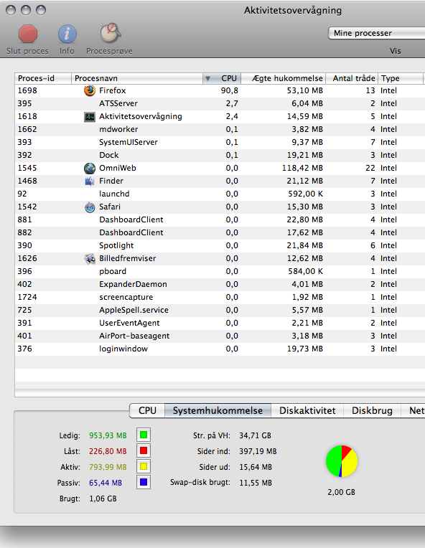Click Sider ind value 397,19 MB

tap(258, 451)
